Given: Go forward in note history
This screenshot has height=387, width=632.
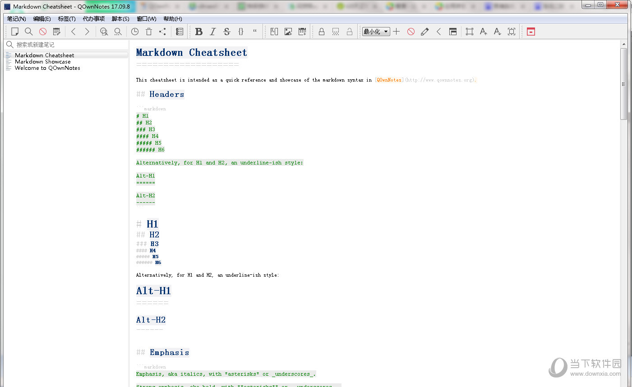Looking at the screenshot, I should (x=87, y=32).
